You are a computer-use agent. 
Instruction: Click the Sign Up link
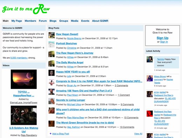pyautogui.click(x=162, y=38)
